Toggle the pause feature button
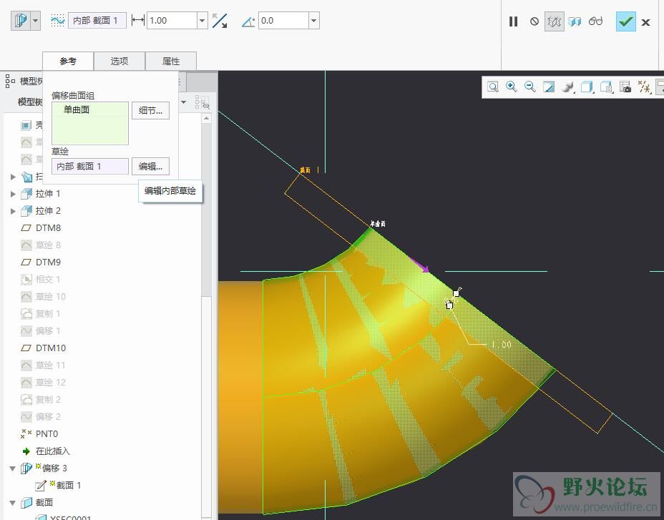 click(513, 21)
